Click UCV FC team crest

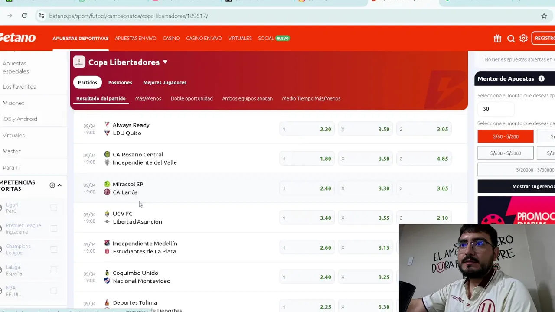(107, 214)
